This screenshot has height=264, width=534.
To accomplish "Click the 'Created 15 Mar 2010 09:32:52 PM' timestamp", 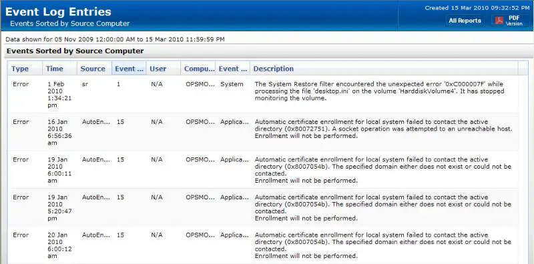I will (x=477, y=8).
